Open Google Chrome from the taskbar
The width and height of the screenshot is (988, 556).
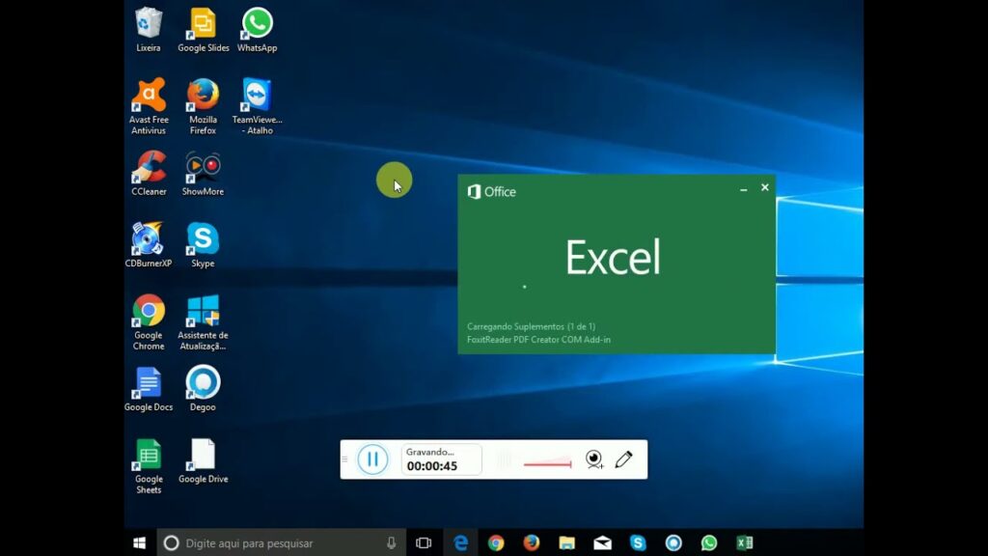(496, 542)
